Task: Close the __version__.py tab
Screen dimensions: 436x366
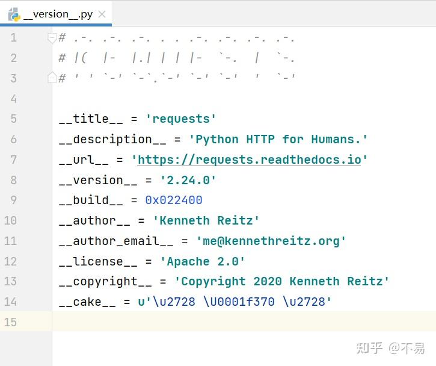Action: (x=102, y=14)
